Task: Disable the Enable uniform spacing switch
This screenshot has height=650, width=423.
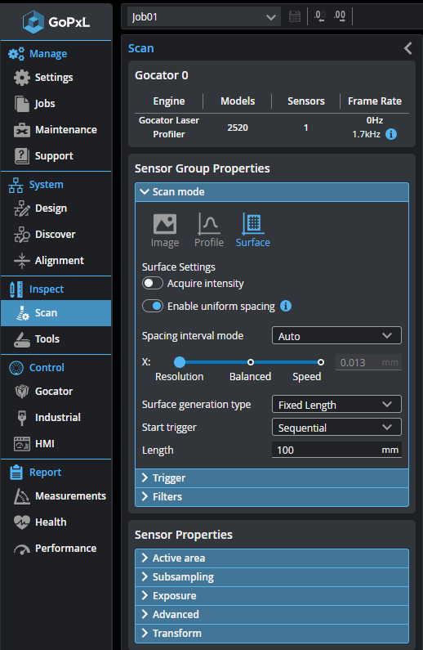Action: click(153, 307)
